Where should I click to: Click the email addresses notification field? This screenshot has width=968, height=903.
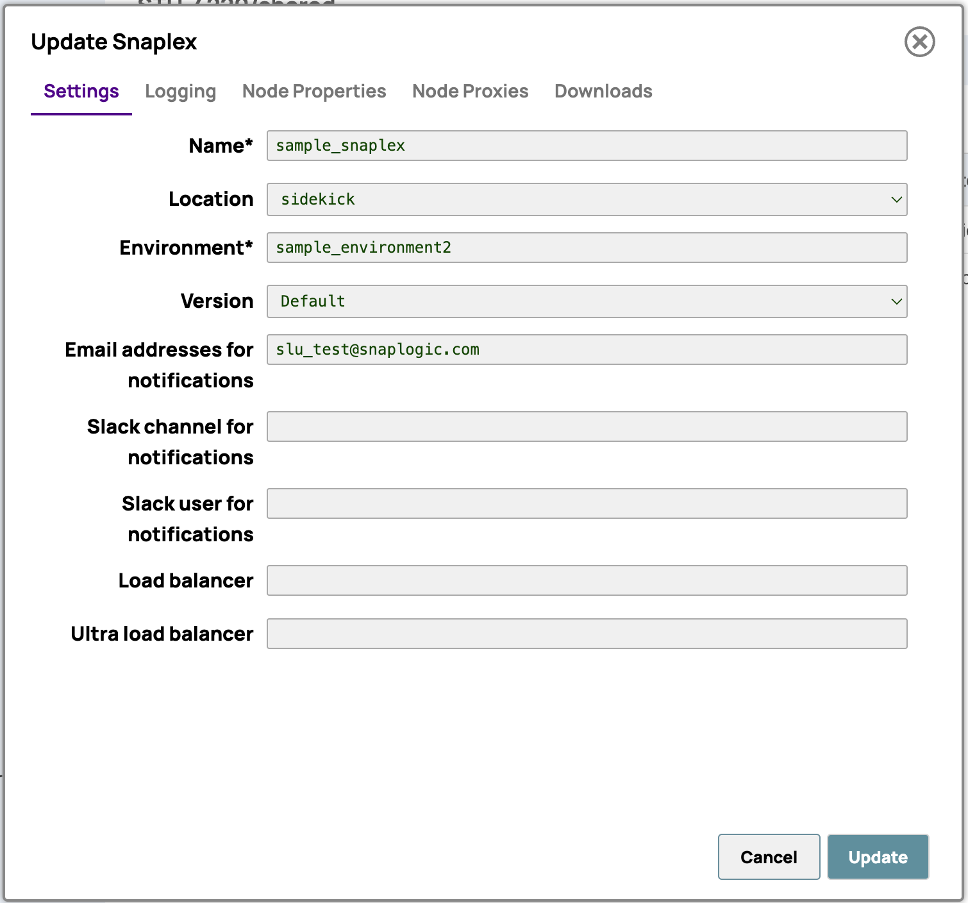[586, 350]
